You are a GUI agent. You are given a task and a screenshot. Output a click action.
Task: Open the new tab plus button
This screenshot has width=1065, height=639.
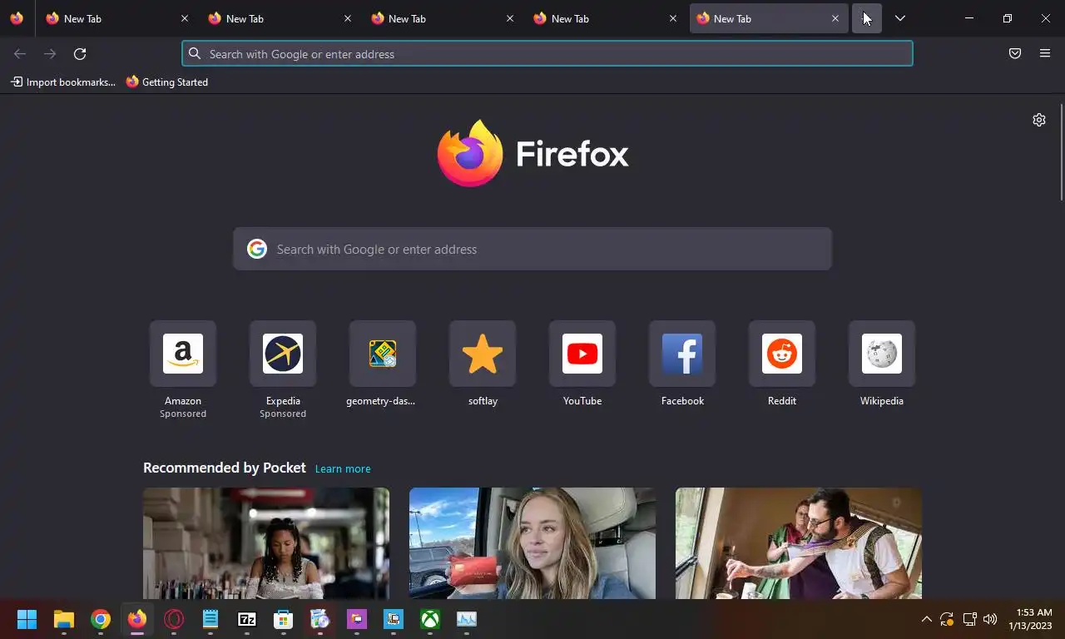point(867,18)
